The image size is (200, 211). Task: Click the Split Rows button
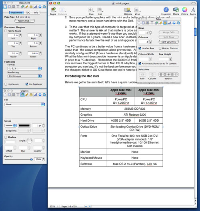(x=168, y=37)
